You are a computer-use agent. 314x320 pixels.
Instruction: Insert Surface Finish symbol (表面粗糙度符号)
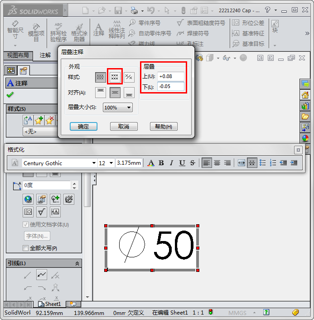pos(201,23)
